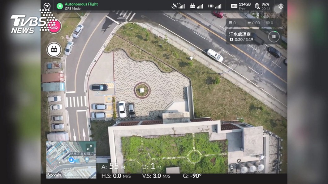Tap the HD video link signal indicator

click(x=215, y=6)
